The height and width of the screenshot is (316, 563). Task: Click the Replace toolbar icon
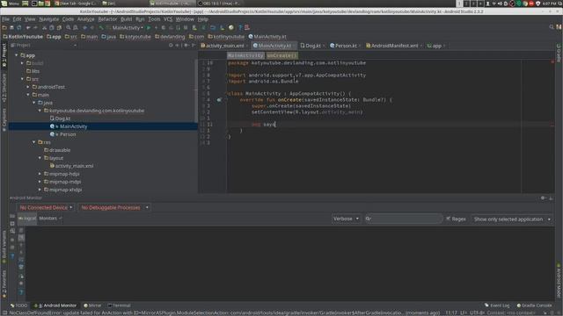pyautogui.click(x=76, y=27)
